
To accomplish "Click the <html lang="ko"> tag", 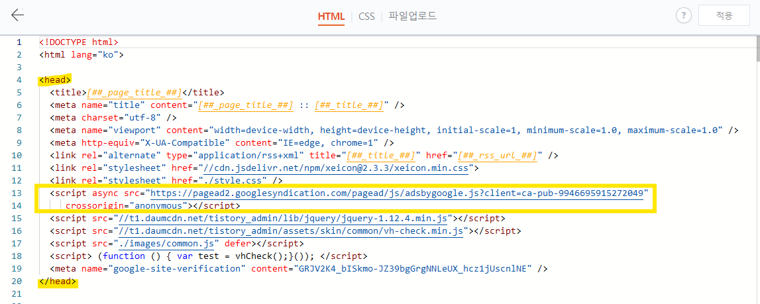I will [x=81, y=55].
